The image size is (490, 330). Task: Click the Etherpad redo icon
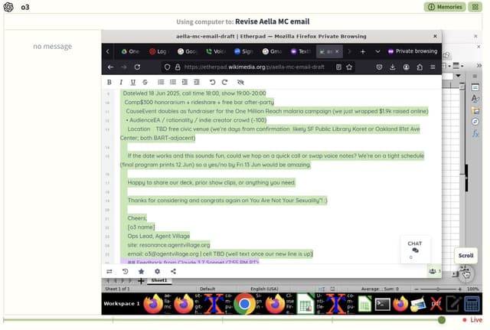click(224, 82)
